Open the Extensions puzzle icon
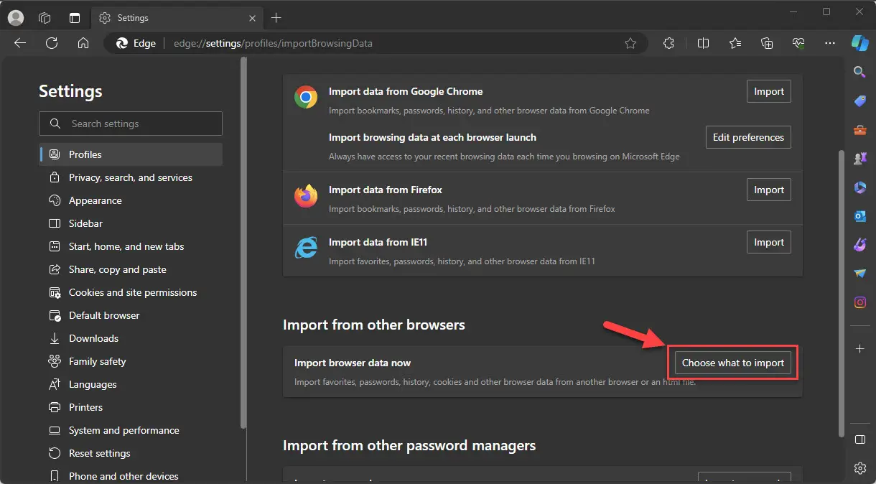 coord(668,43)
